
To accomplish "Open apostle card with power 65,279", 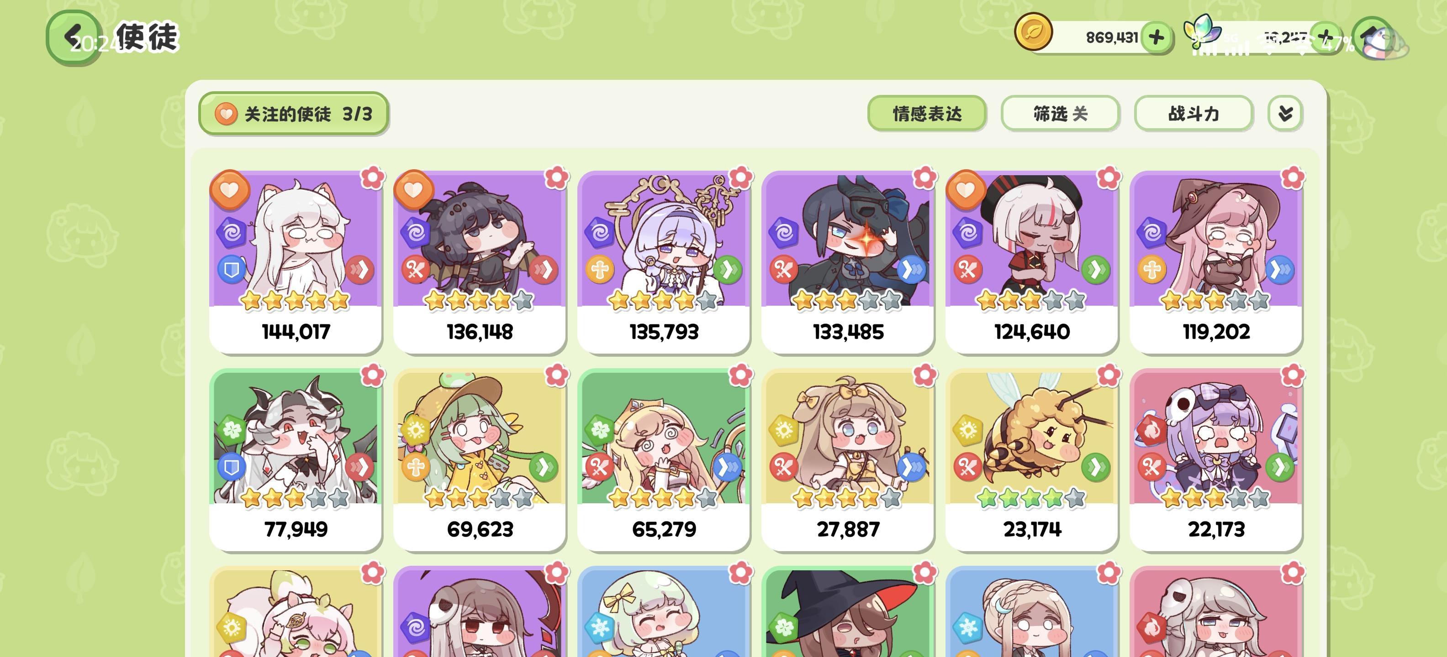I will [x=664, y=459].
